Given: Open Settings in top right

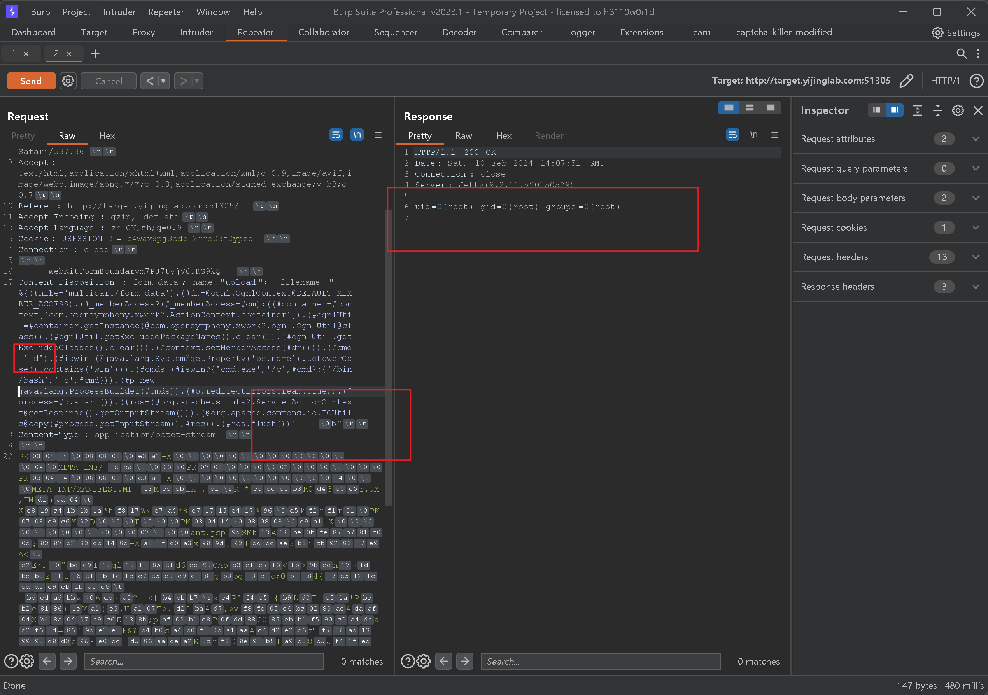Looking at the screenshot, I should point(955,33).
